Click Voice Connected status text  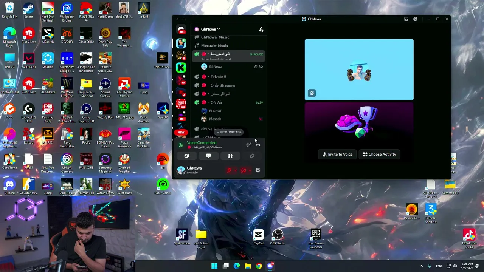202,143
